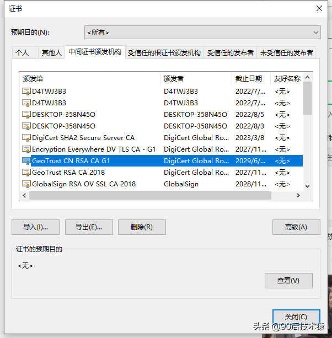Click certificate icon of GeoTrust RSA CA 2018
This screenshot has height=338, width=332.
point(26,173)
